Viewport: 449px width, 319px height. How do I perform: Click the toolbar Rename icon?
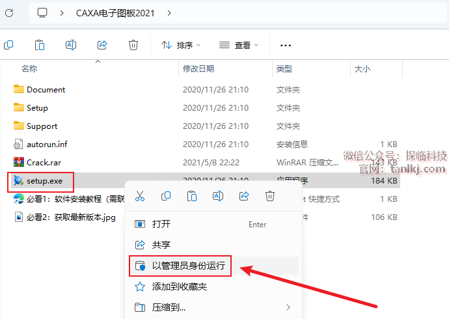click(71, 45)
